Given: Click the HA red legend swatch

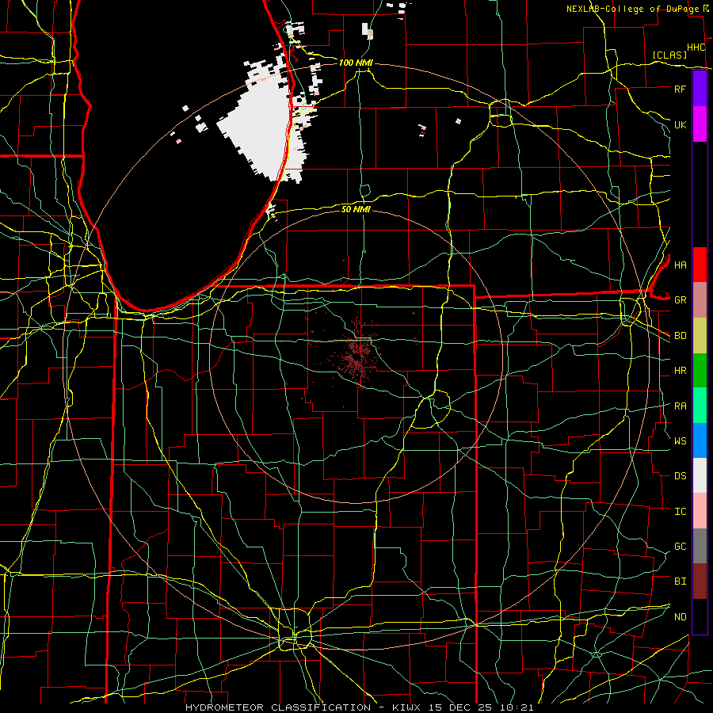Looking at the screenshot, I should point(700,265).
